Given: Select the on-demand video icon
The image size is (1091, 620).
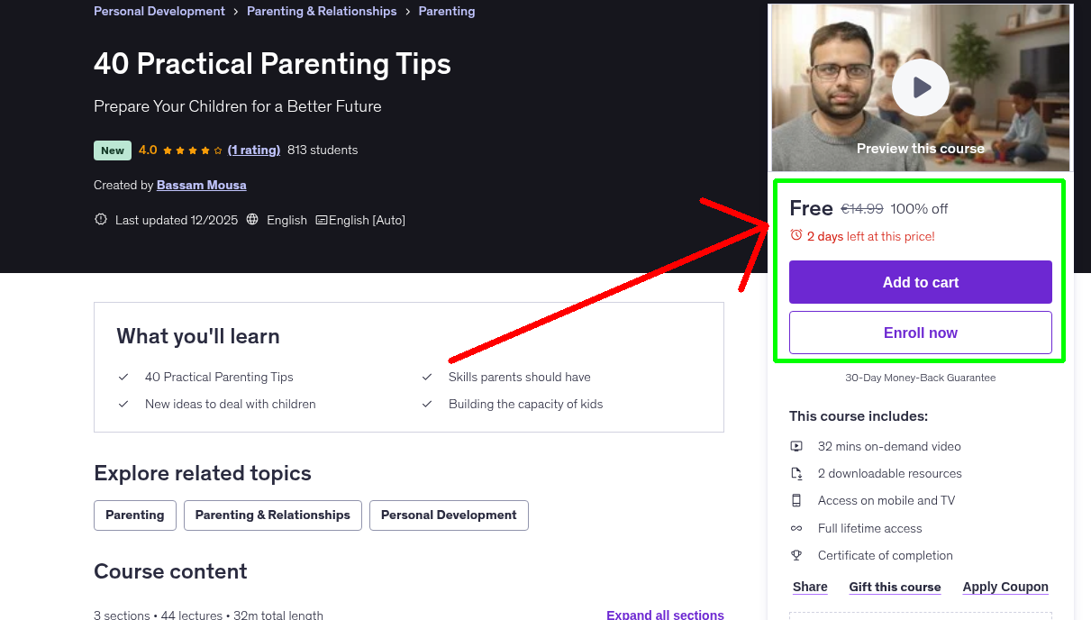Looking at the screenshot, I should [796, 445].
